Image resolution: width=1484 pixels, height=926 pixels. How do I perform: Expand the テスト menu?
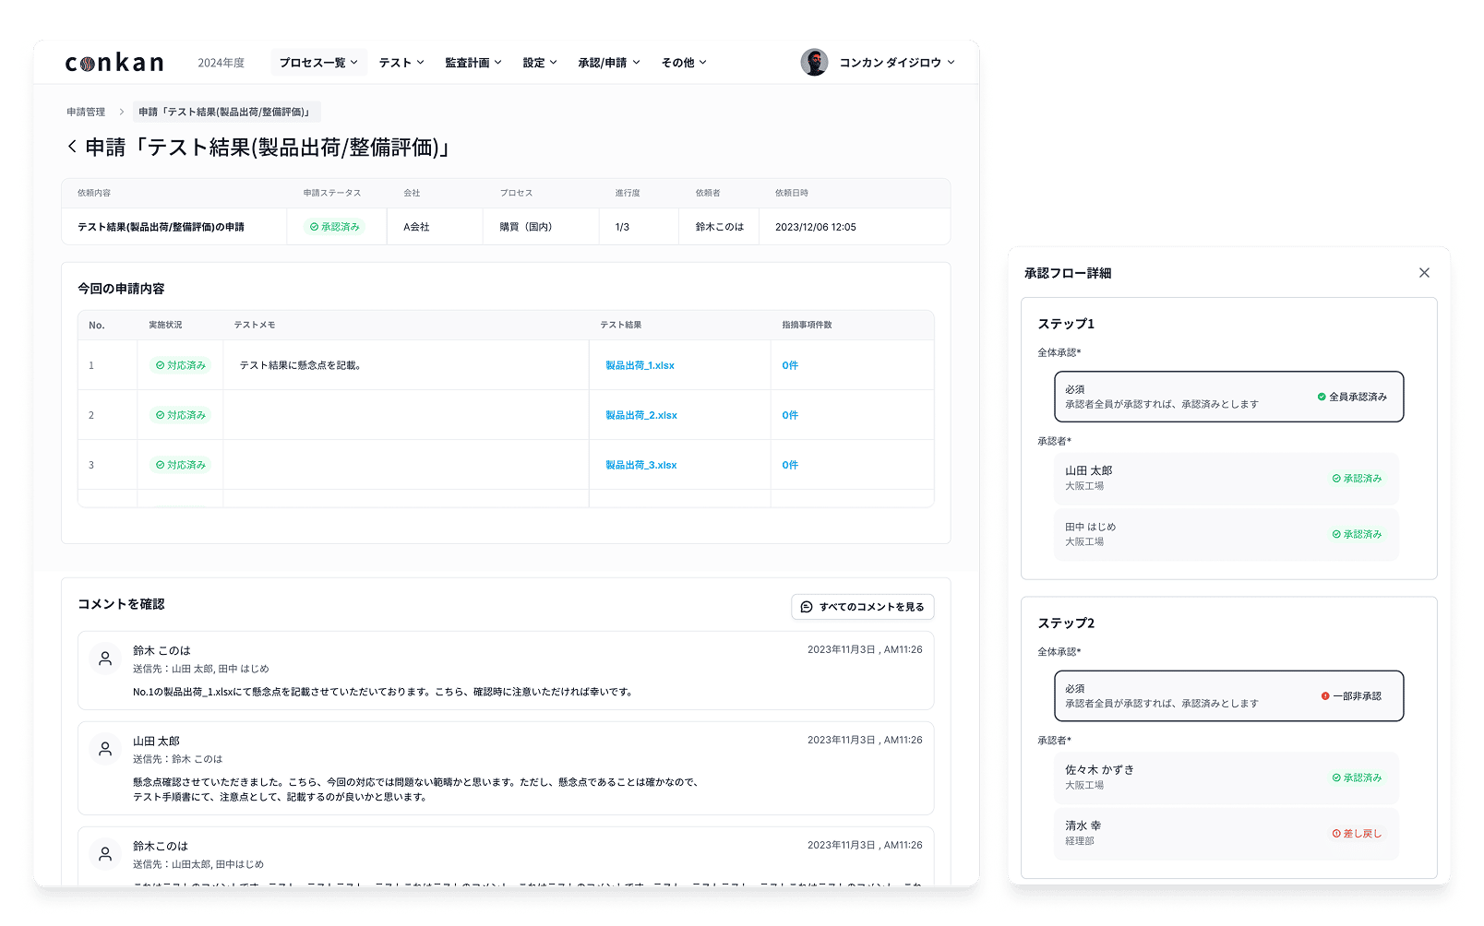click(401, 63)
